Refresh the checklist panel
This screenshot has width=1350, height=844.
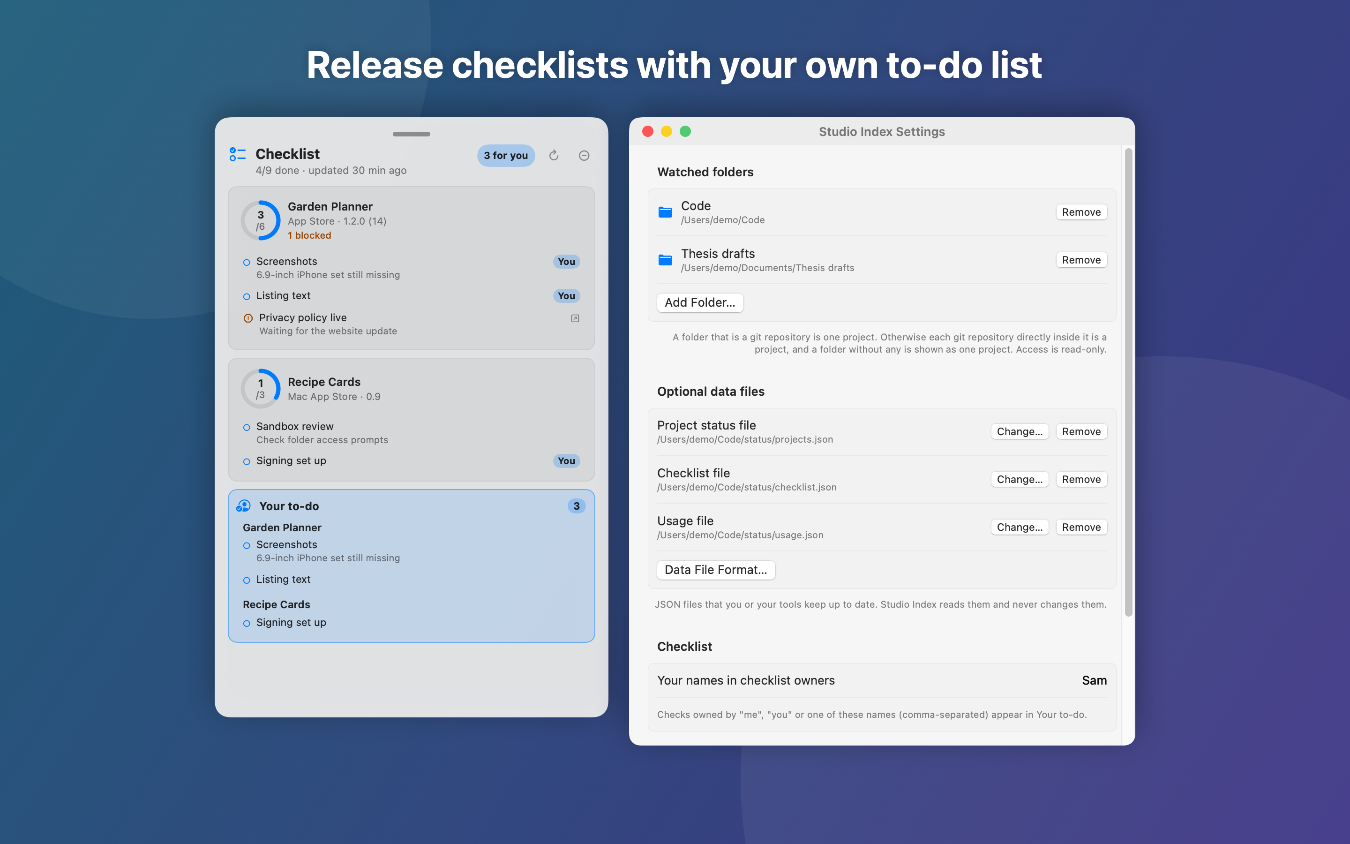click(x=554, y=155)
